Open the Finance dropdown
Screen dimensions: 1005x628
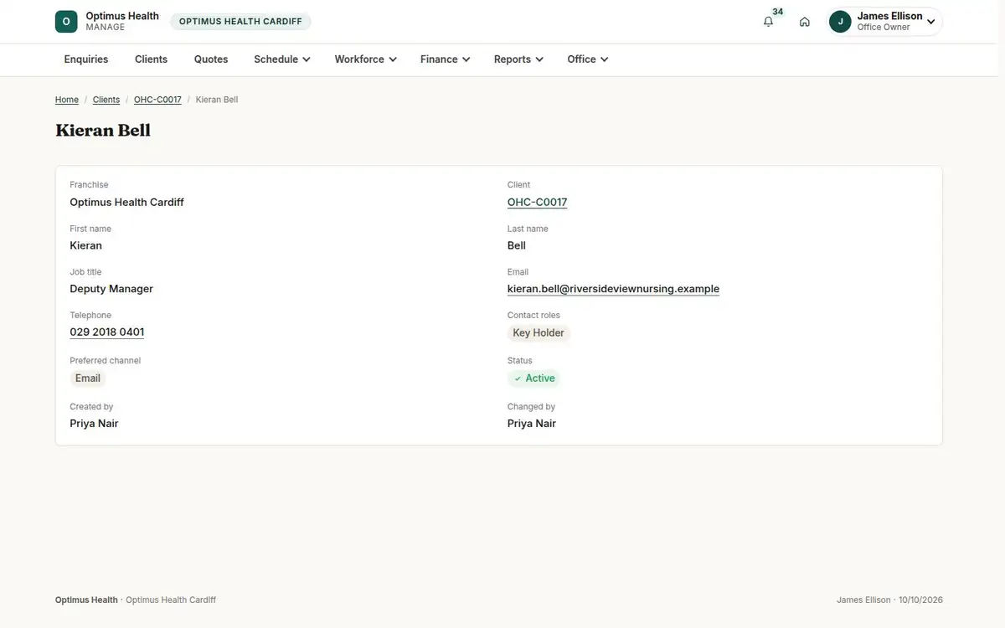tap(445, 59)
